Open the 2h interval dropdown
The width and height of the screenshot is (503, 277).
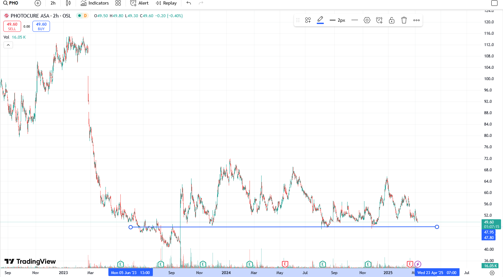[x=53, y=3]
